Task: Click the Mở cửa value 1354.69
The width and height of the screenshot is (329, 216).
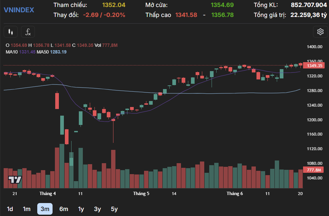Action: pyautogui.click(x=222, y=5)
